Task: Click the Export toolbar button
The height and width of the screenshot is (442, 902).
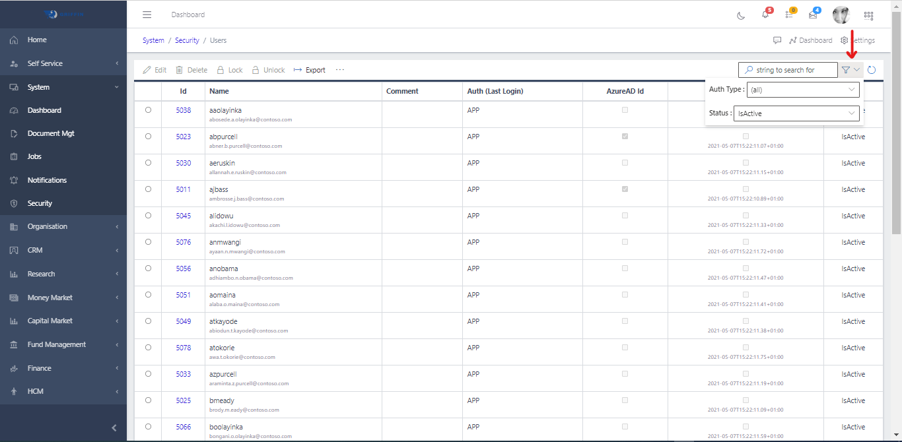Action: pyautogui.click(x=310, y=70)
